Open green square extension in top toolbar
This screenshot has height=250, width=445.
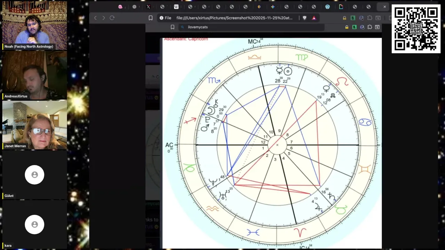[353, 18]
